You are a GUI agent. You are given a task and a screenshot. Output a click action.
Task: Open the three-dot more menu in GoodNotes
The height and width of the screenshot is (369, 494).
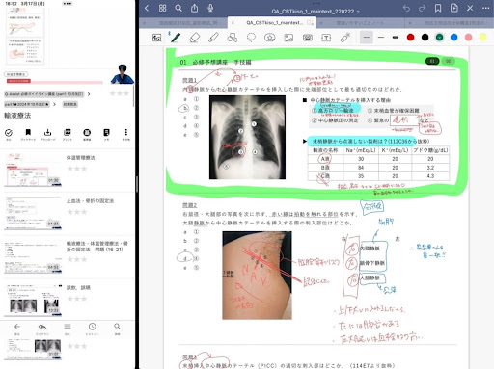(x=485, y=8)
